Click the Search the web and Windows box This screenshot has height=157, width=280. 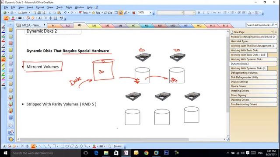click(45, 153)
